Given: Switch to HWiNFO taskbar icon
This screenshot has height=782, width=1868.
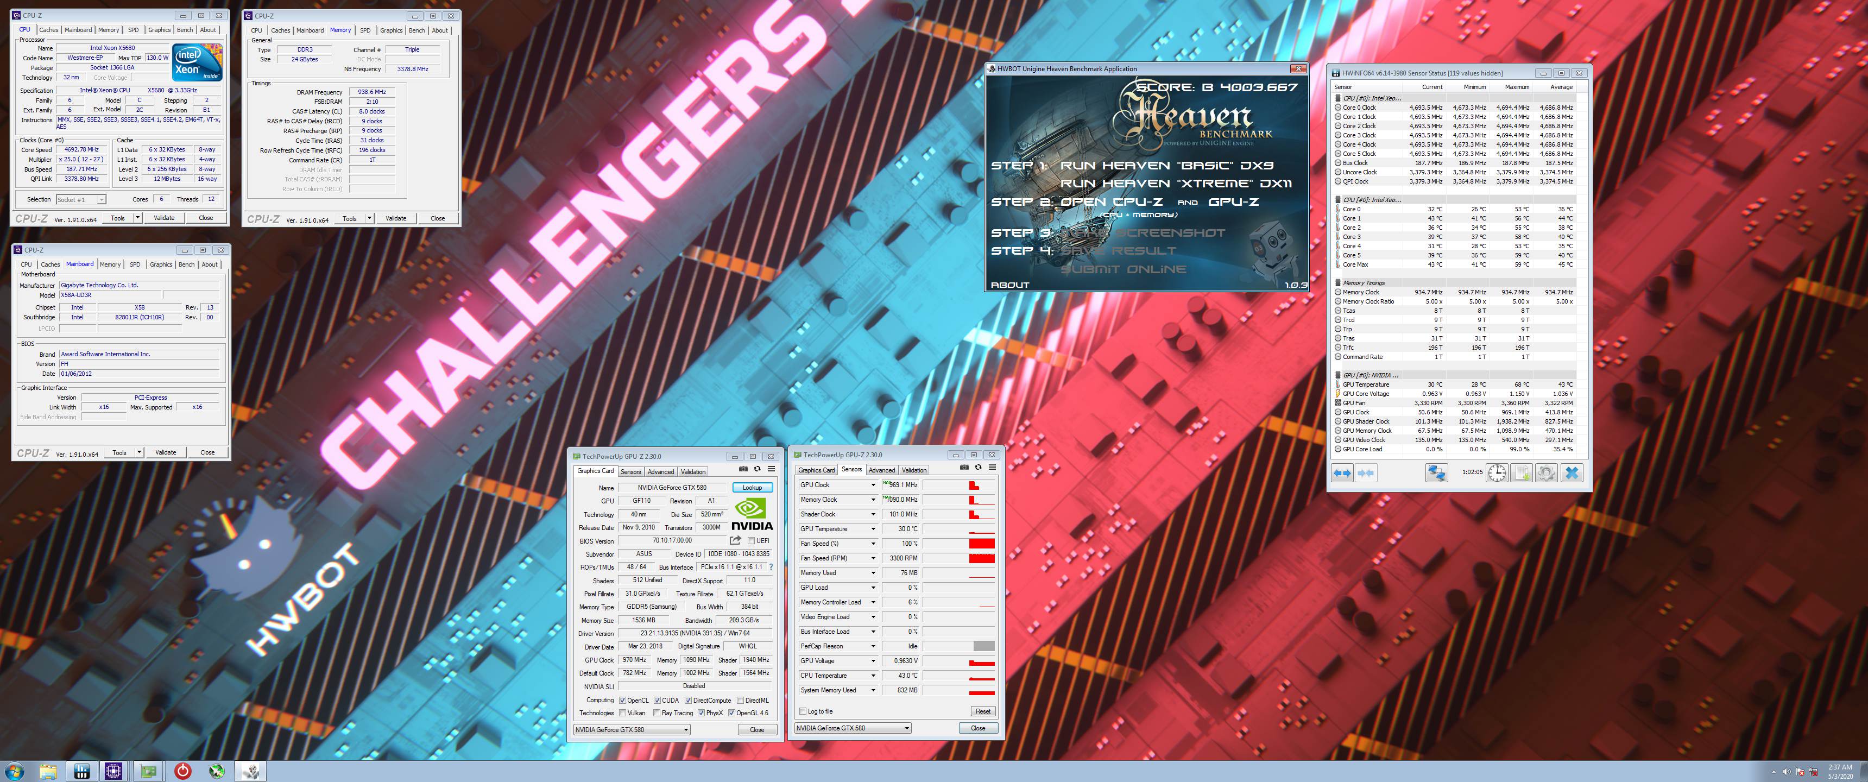Looking at the screenshot, I should coord(81,771).
